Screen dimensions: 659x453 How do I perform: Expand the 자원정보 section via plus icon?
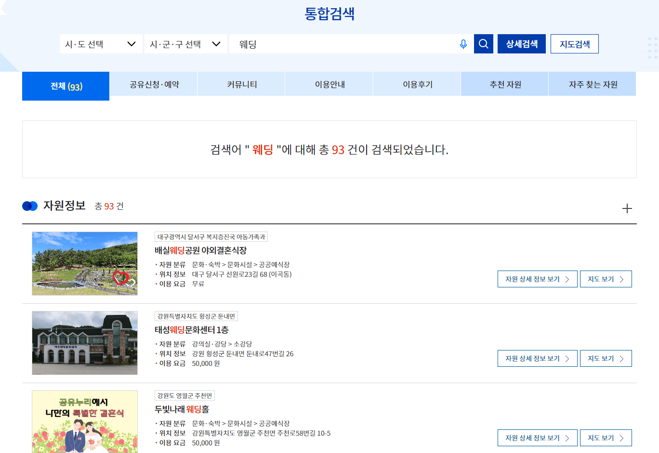click(627, 208)
